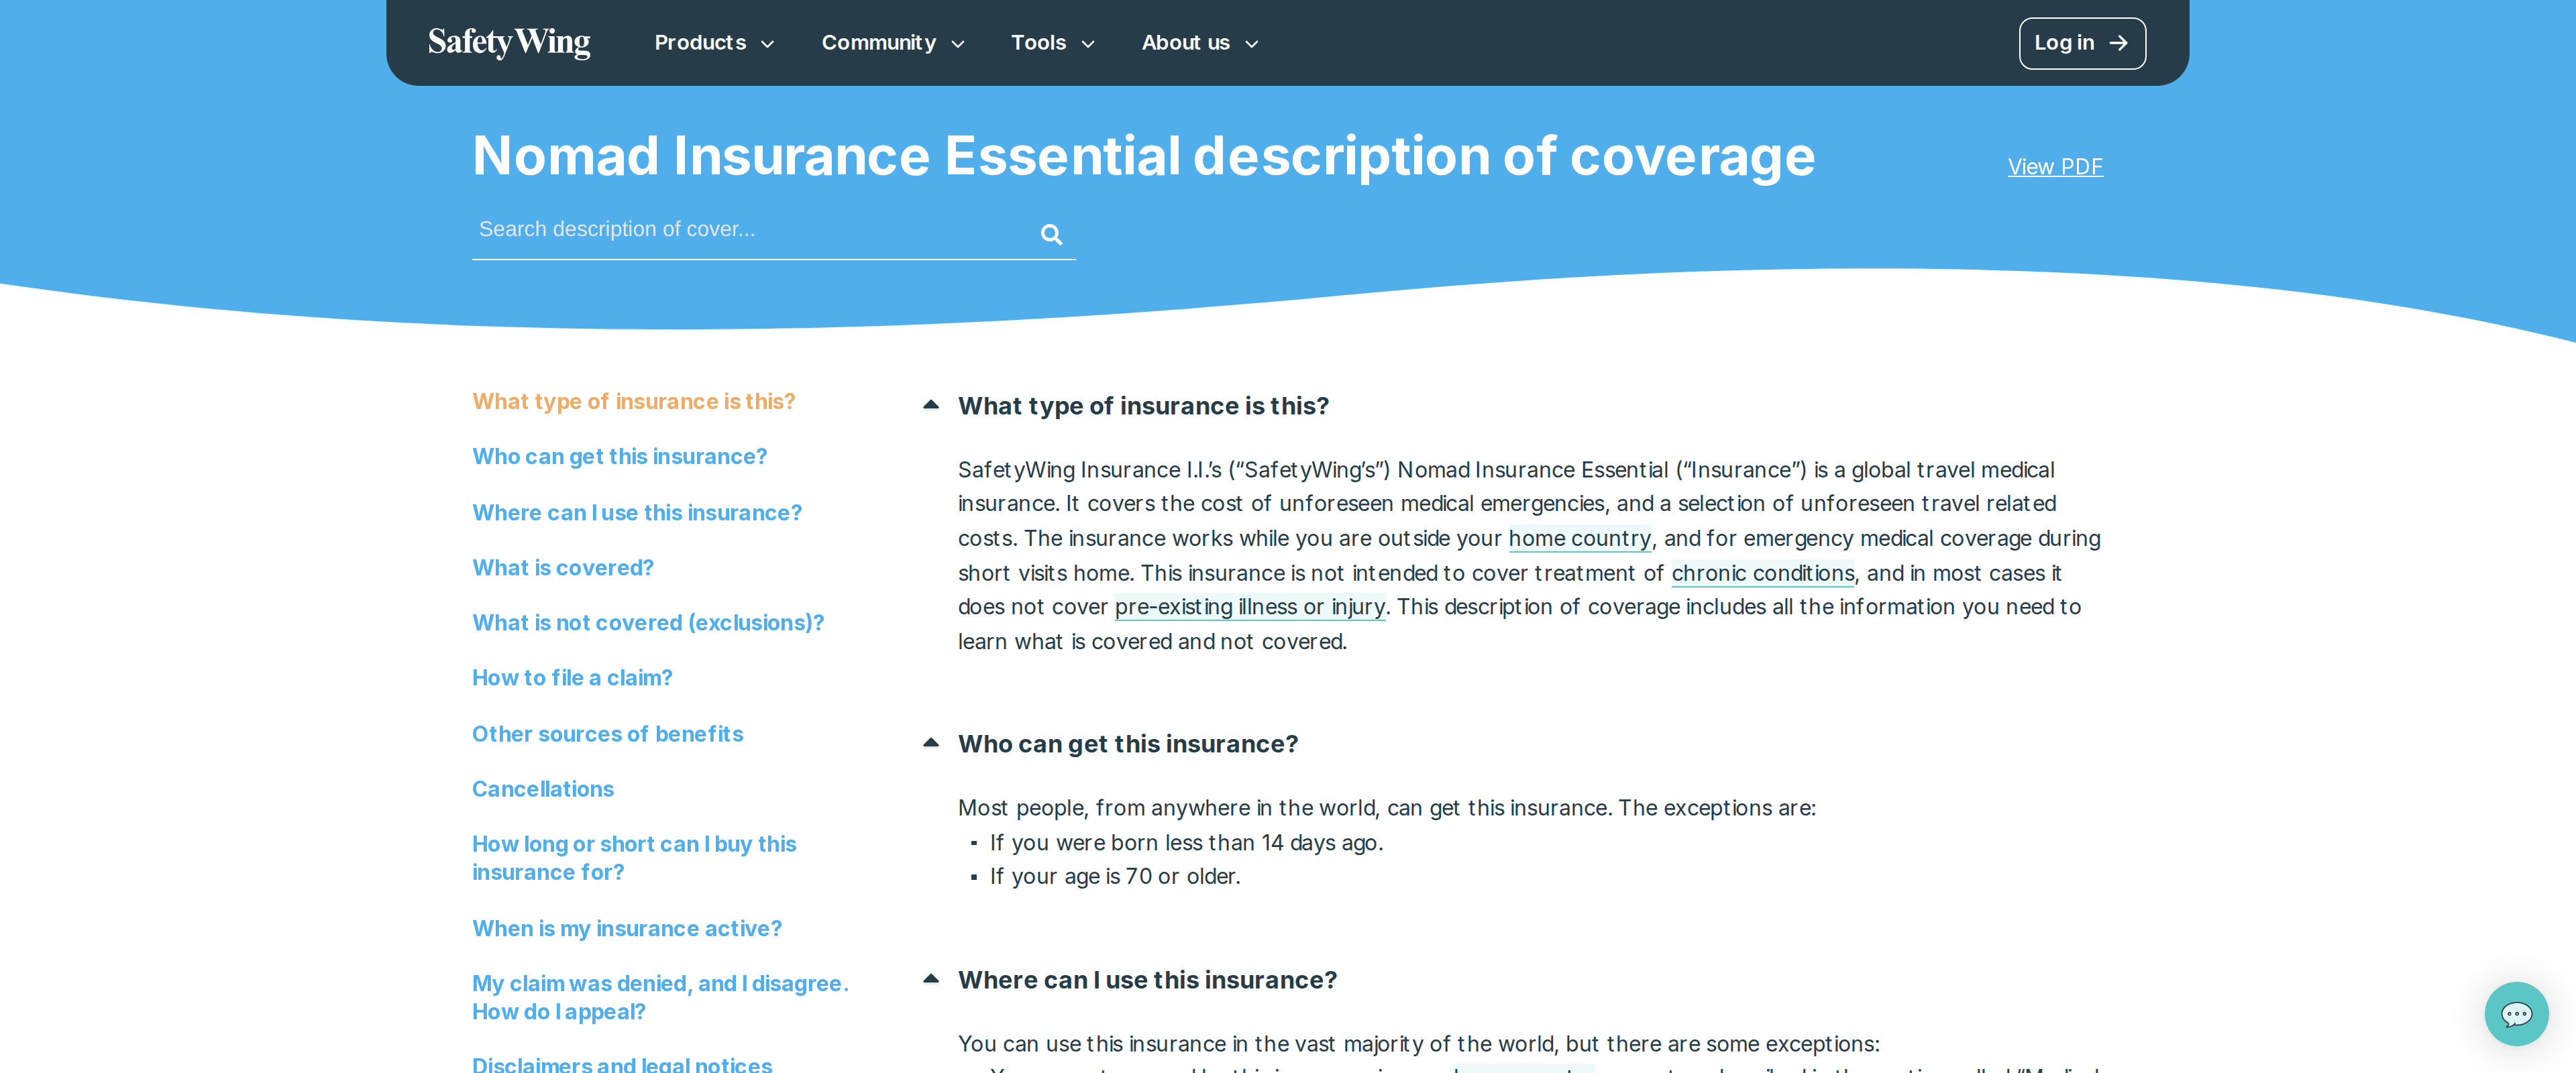Click the 'chronic conditions' defined term
The width and height of the screenshot is (2576, 1073).
point(1762,573)
